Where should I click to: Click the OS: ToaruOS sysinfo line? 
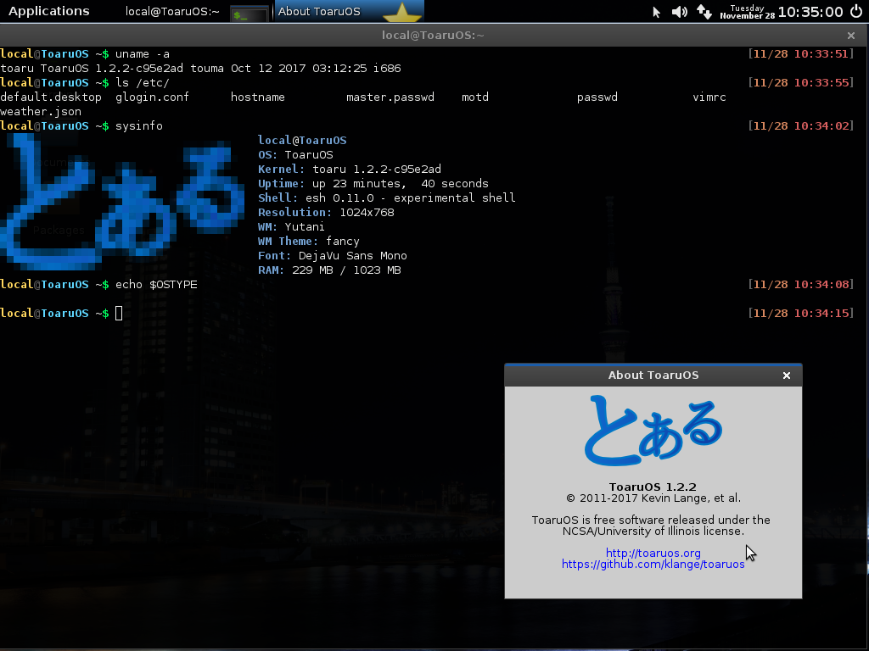[x=295, y=155]
